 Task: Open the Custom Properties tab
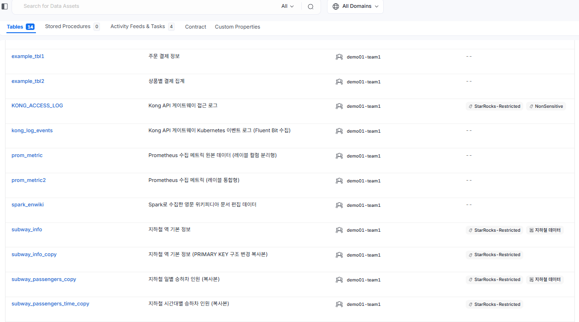point(237,27)
